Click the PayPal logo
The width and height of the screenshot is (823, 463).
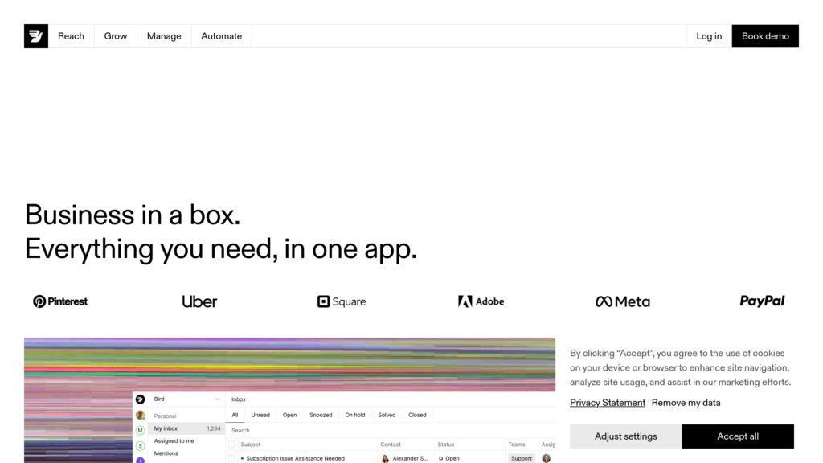coord(762,301)
